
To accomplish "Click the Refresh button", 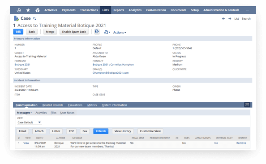I will pyautogui.click(x=101, y=131).
